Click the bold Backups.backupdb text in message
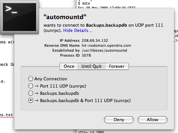This screenshot has width=178, height=133. 106,25
